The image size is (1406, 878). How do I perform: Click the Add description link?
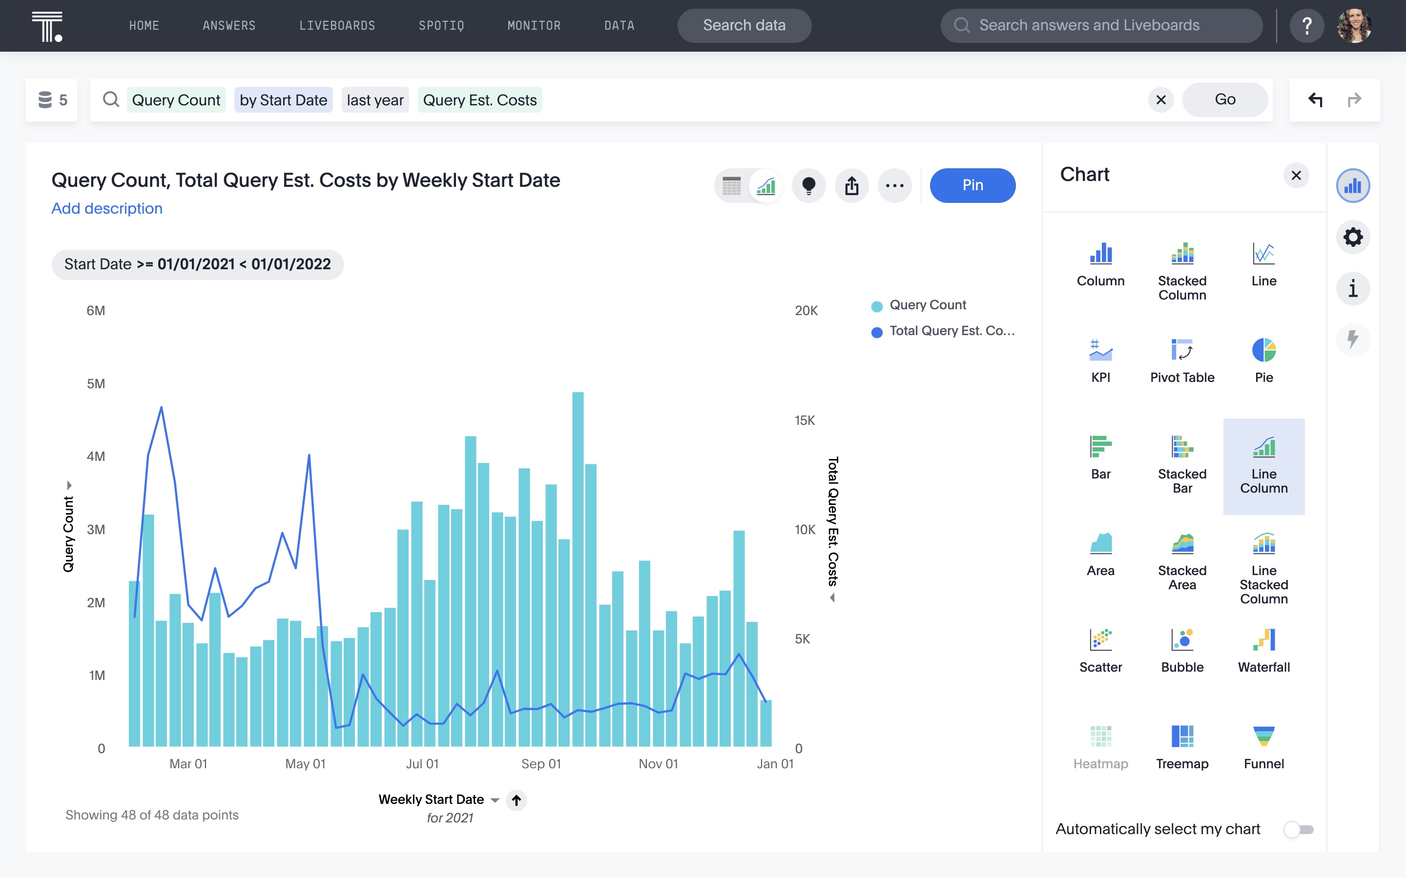coord(107,208)
